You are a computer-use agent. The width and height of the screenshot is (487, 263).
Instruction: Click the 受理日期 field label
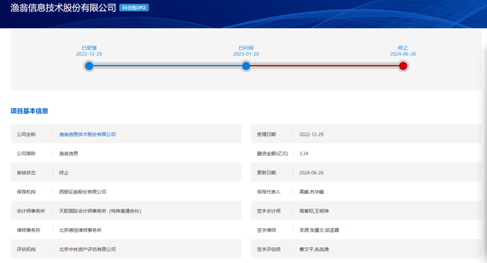coord(266,134)
